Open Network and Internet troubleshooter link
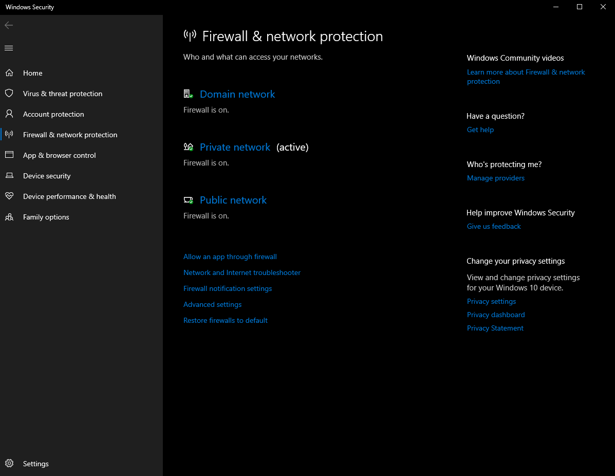Screen dimensions: 615x476 pyautogui.click(x=242, y=272)
